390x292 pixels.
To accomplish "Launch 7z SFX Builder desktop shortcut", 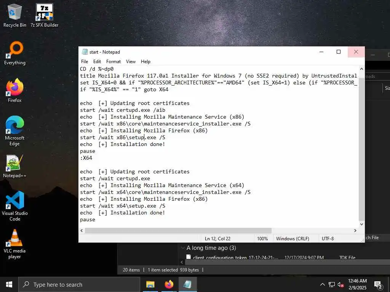I will coord(44,15).
